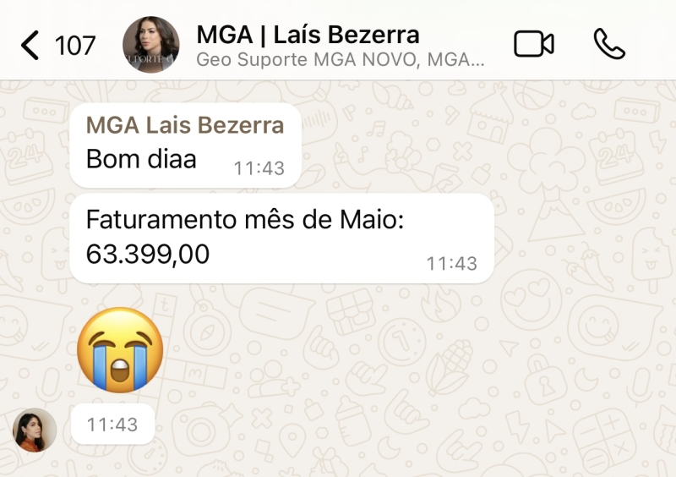Tap the 11:43 timestamp under emoji

click(x=112, y=425)
